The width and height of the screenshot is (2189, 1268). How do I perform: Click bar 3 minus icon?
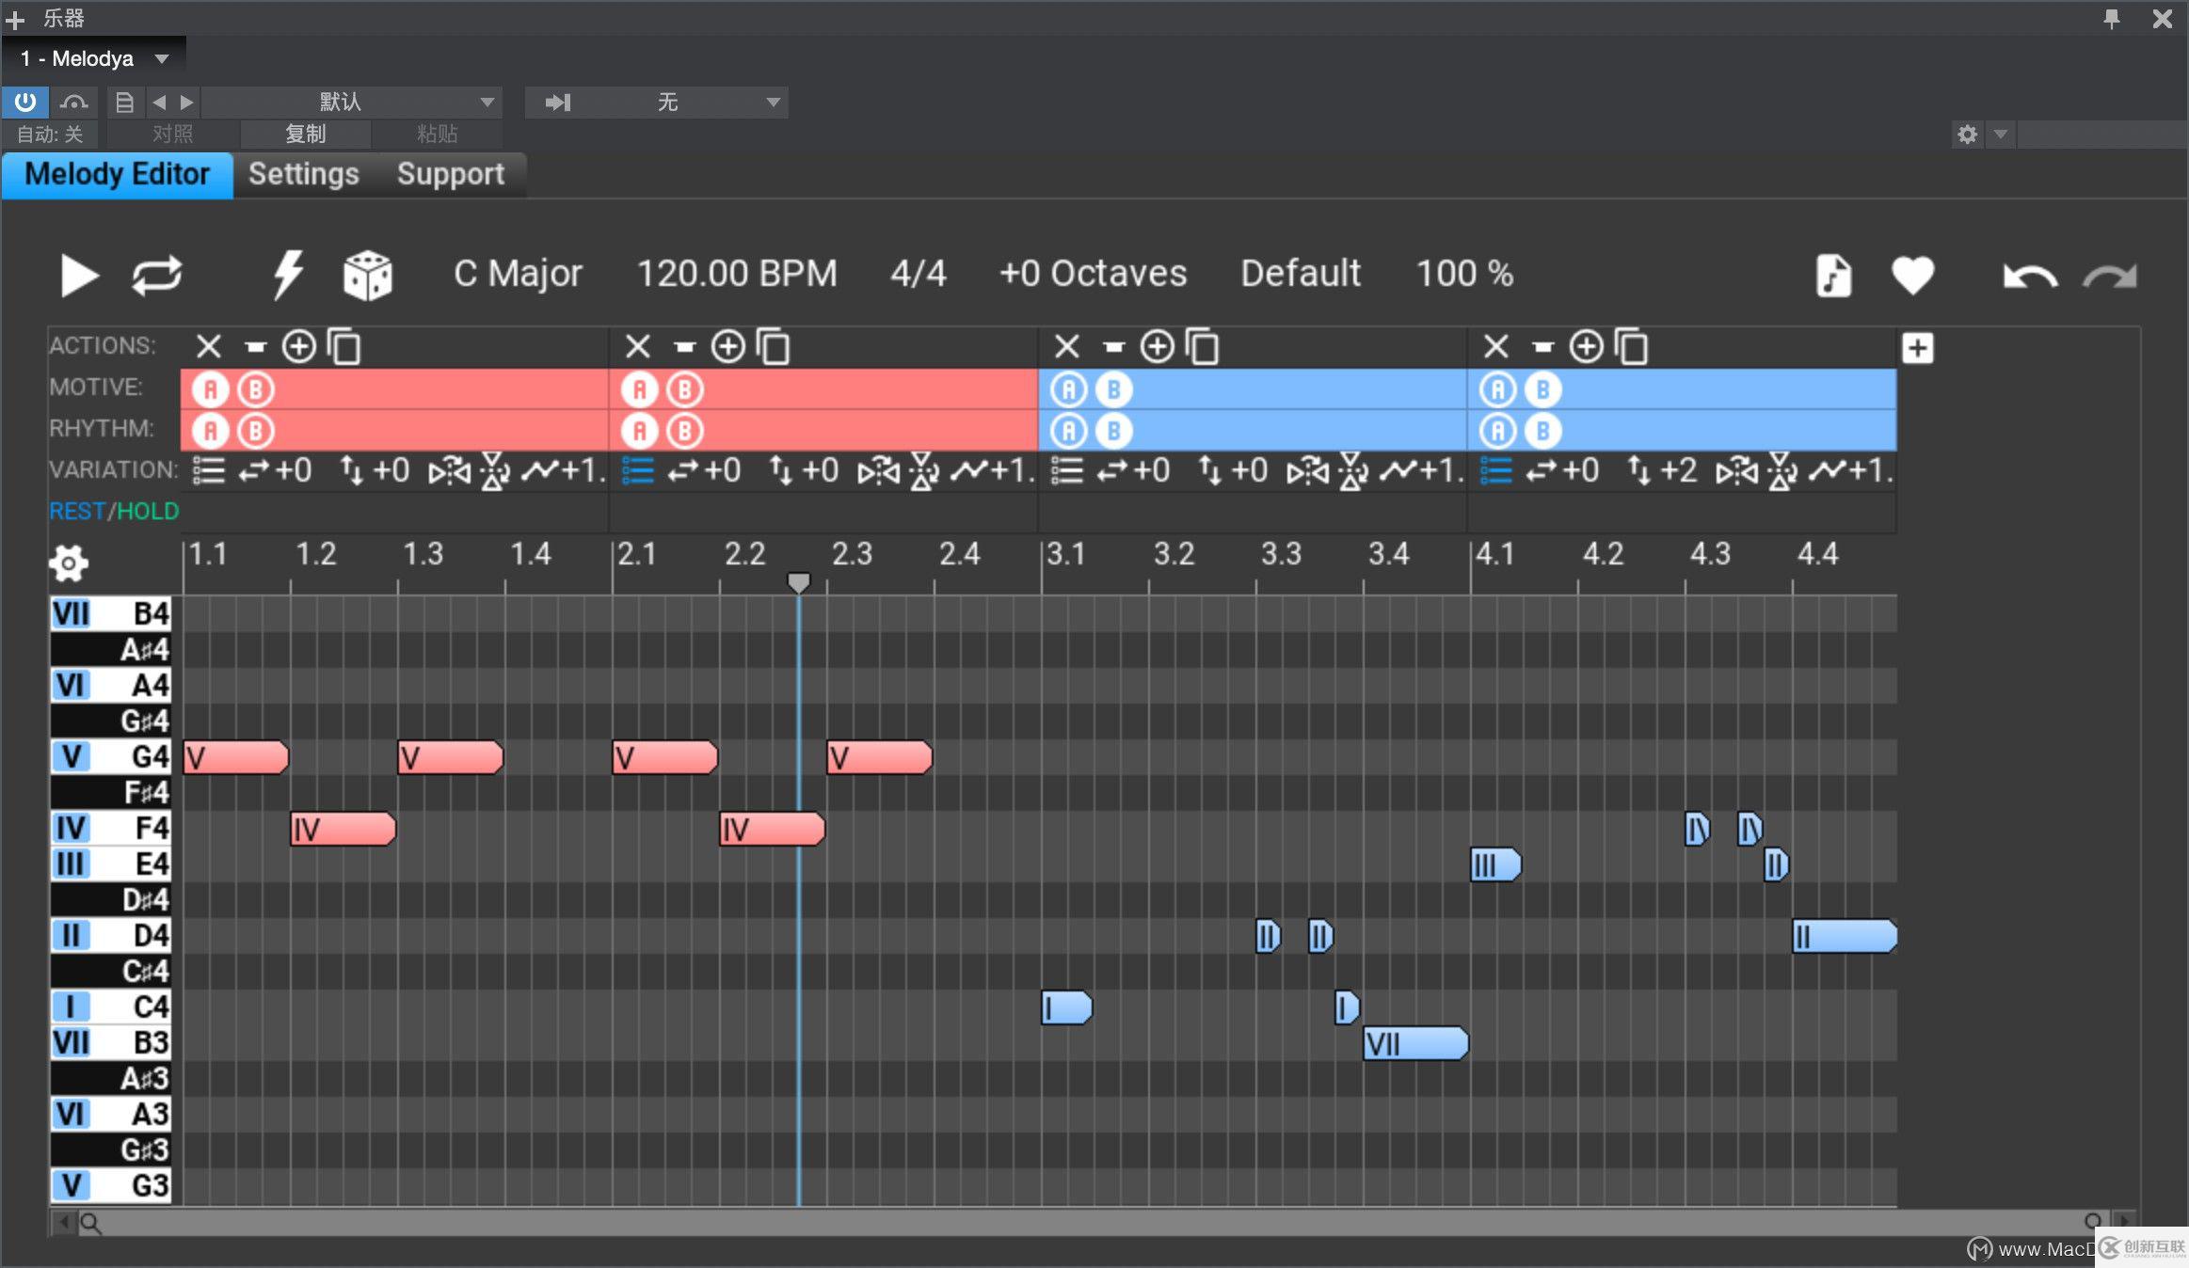[x=1114, y=347]
